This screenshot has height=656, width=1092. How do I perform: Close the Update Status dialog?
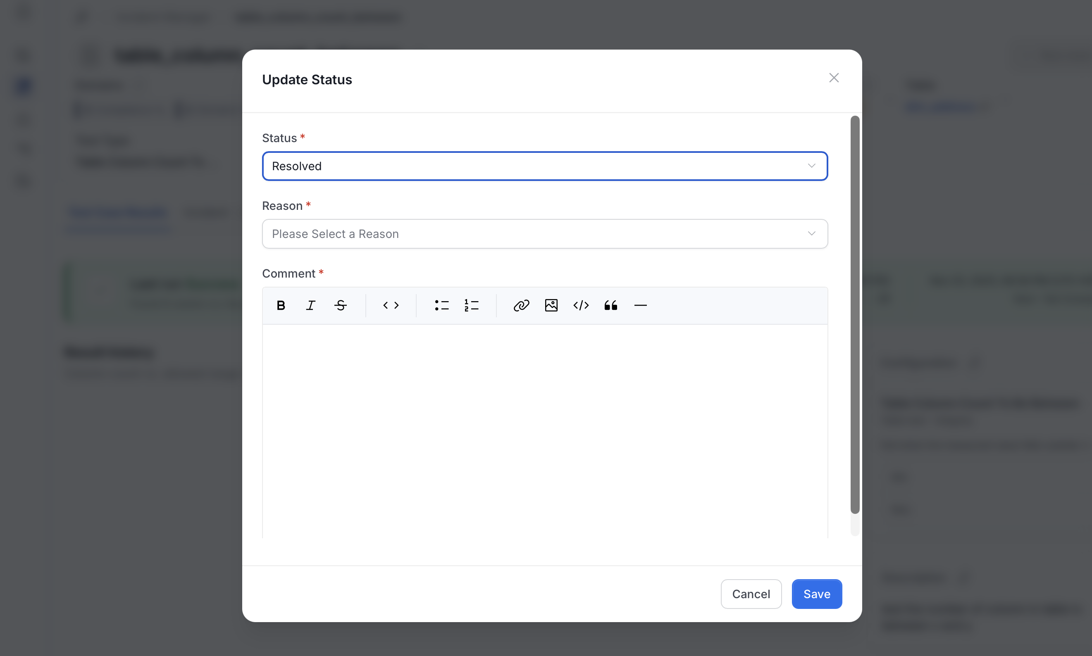834,78
